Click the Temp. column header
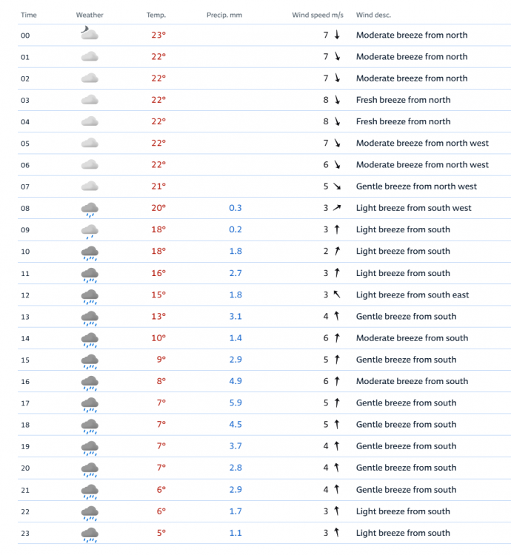Screen dimensions: 511x555 156,15
